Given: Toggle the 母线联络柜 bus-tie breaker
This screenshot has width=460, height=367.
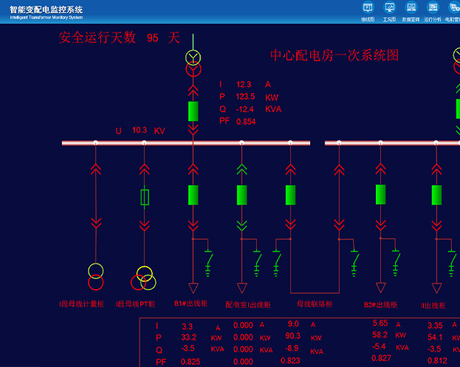Looking at the screenshot, I should [x=290, y=195].
